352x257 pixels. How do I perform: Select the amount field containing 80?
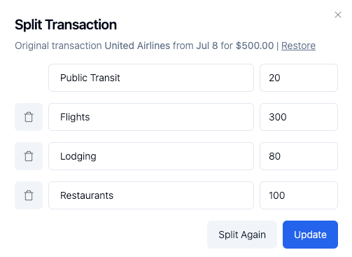click(x=299, y=156)
